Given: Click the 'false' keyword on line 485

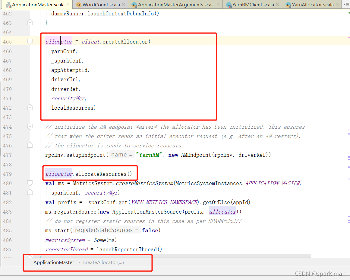Looking at the screenshot, I should (x=150, y=230).
